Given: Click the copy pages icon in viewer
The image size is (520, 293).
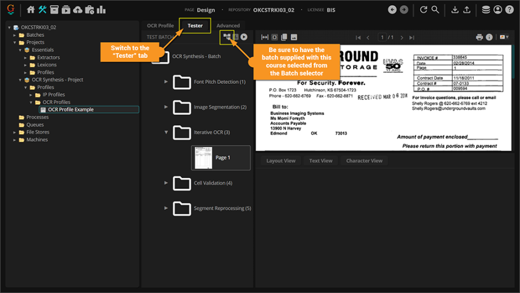Looking at the screenshot, I should tap(284, 37).
